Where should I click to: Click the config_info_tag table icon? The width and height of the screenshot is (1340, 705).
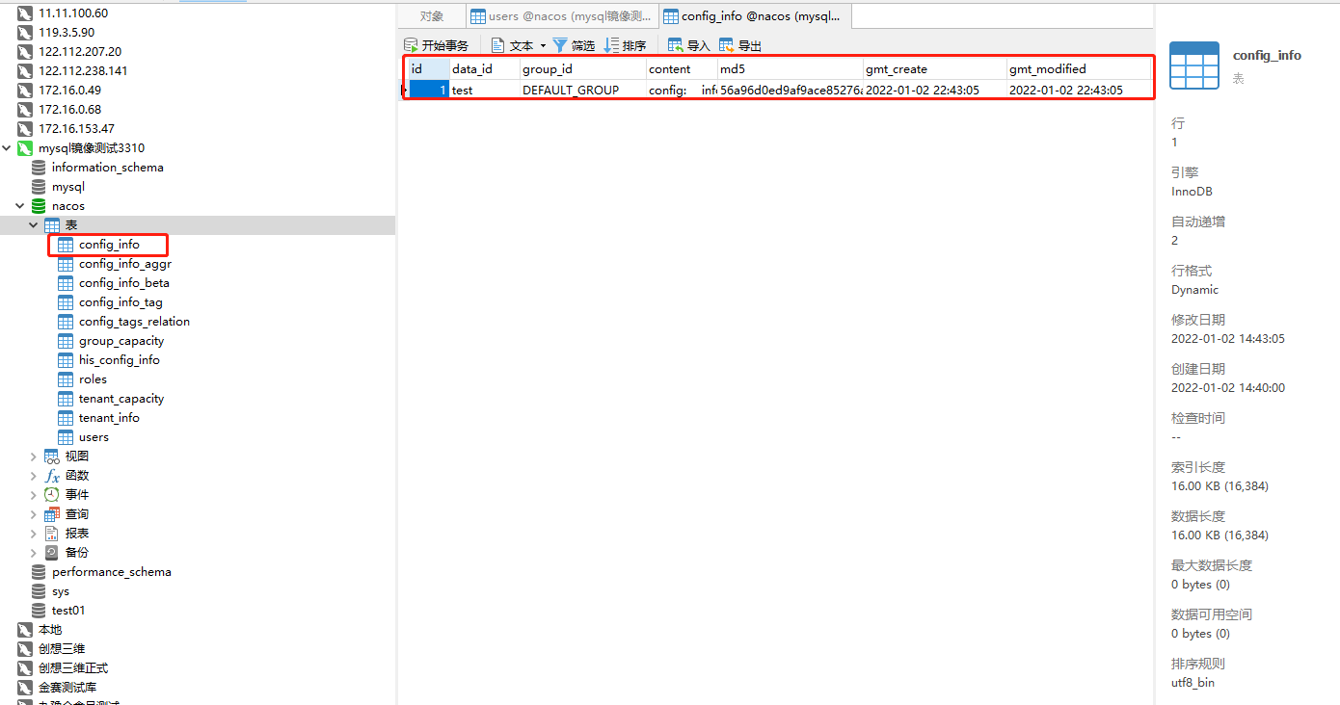pyautogui.click(x=66, y=302)
